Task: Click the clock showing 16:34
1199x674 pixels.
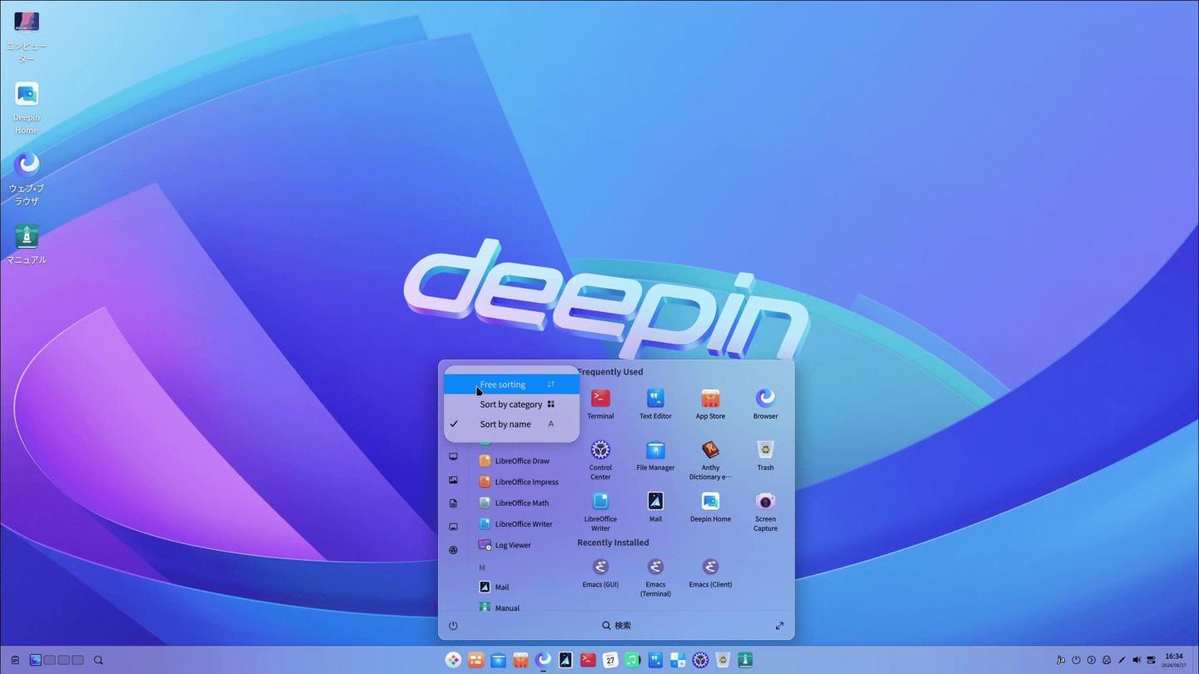Action: tap(1174, 660)
